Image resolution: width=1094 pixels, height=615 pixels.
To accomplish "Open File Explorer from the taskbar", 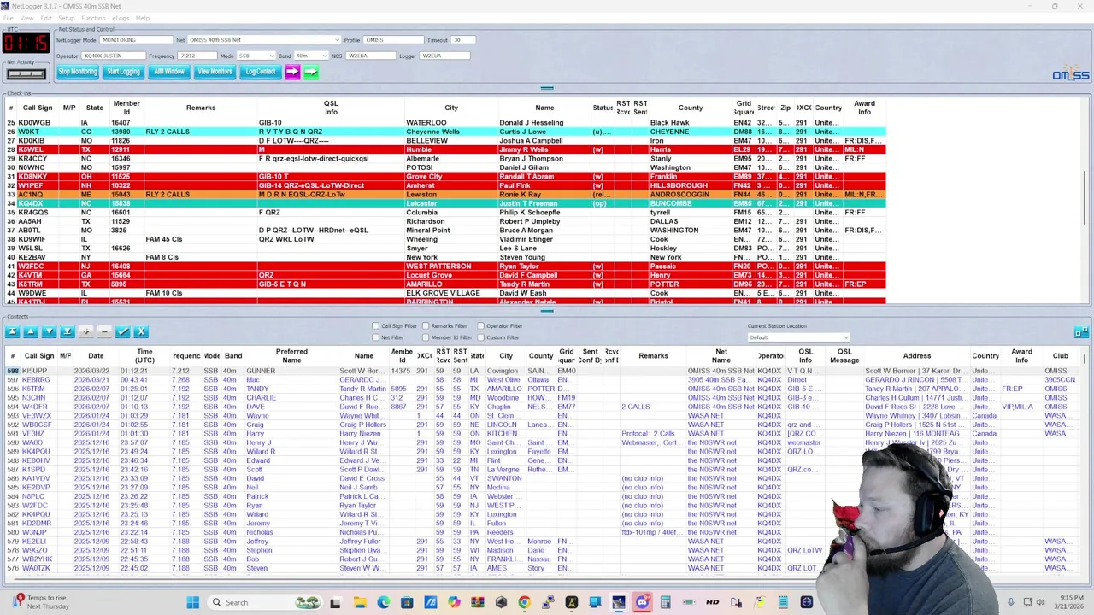I will [360, 602].
